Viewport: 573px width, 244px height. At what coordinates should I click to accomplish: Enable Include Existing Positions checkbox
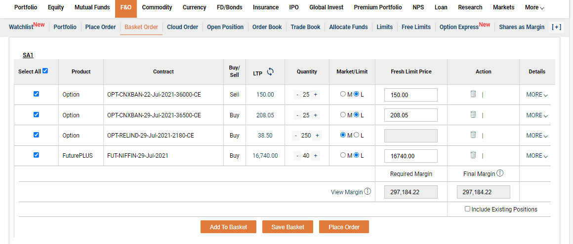(x=467, y=209)
